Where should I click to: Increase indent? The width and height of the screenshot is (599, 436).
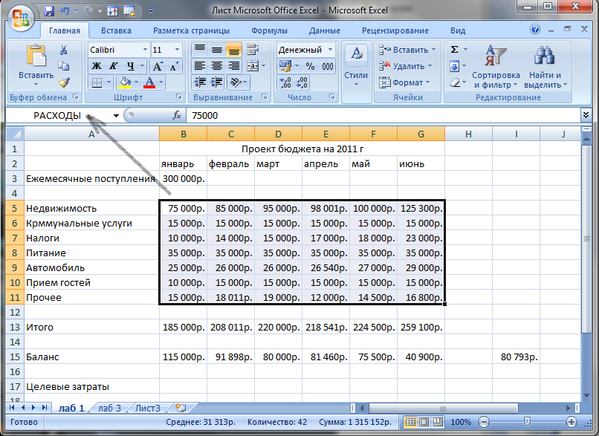pyautogui.click(x=216, y=82)
